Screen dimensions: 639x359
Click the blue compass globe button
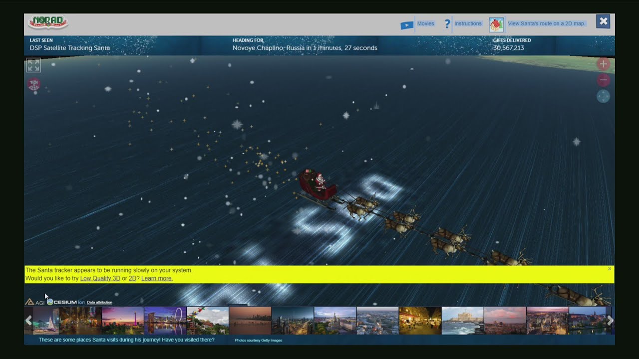[603, 96]
